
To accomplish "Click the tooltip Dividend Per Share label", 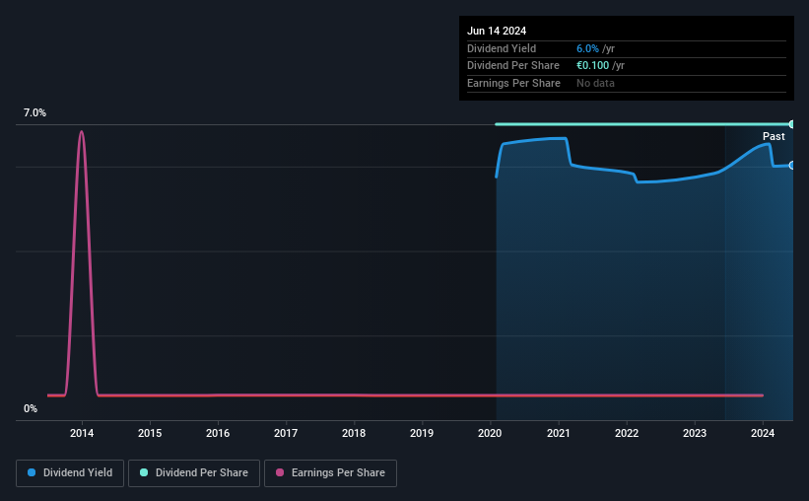I will pos(512,66).
